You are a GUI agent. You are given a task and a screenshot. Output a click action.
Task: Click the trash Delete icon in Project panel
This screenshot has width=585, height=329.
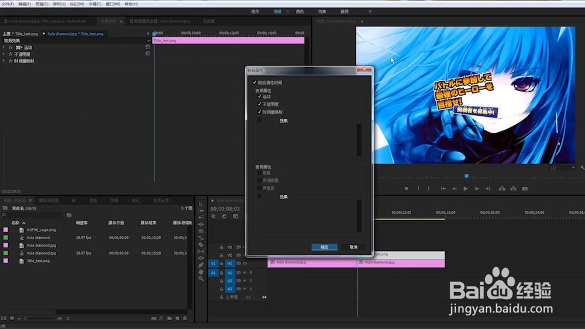point(185,318)
